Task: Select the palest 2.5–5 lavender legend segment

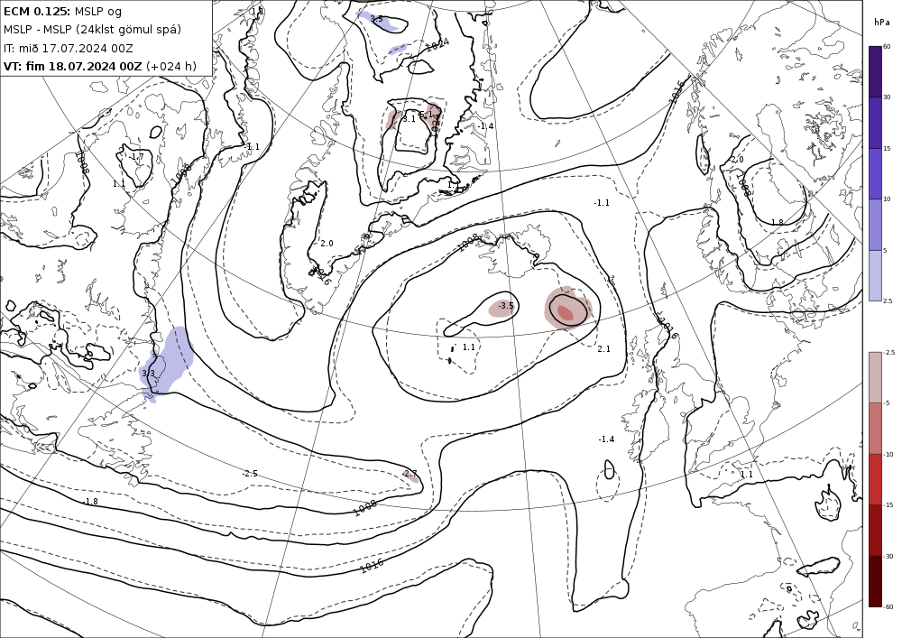Action: tap(875, 275)
